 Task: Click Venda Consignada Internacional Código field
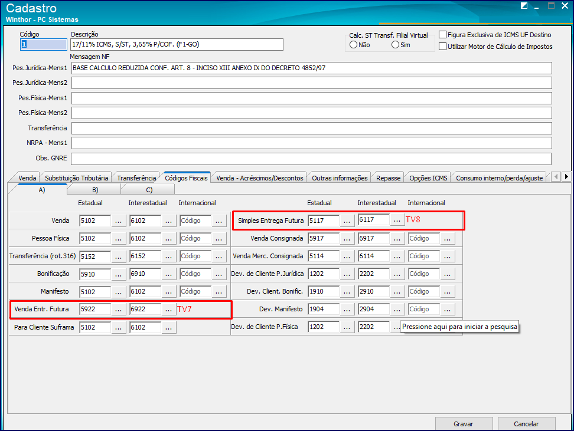[x=424, y=238]
